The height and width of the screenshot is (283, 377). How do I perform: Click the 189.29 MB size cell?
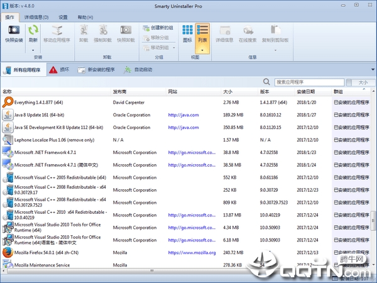pos(233,115)
